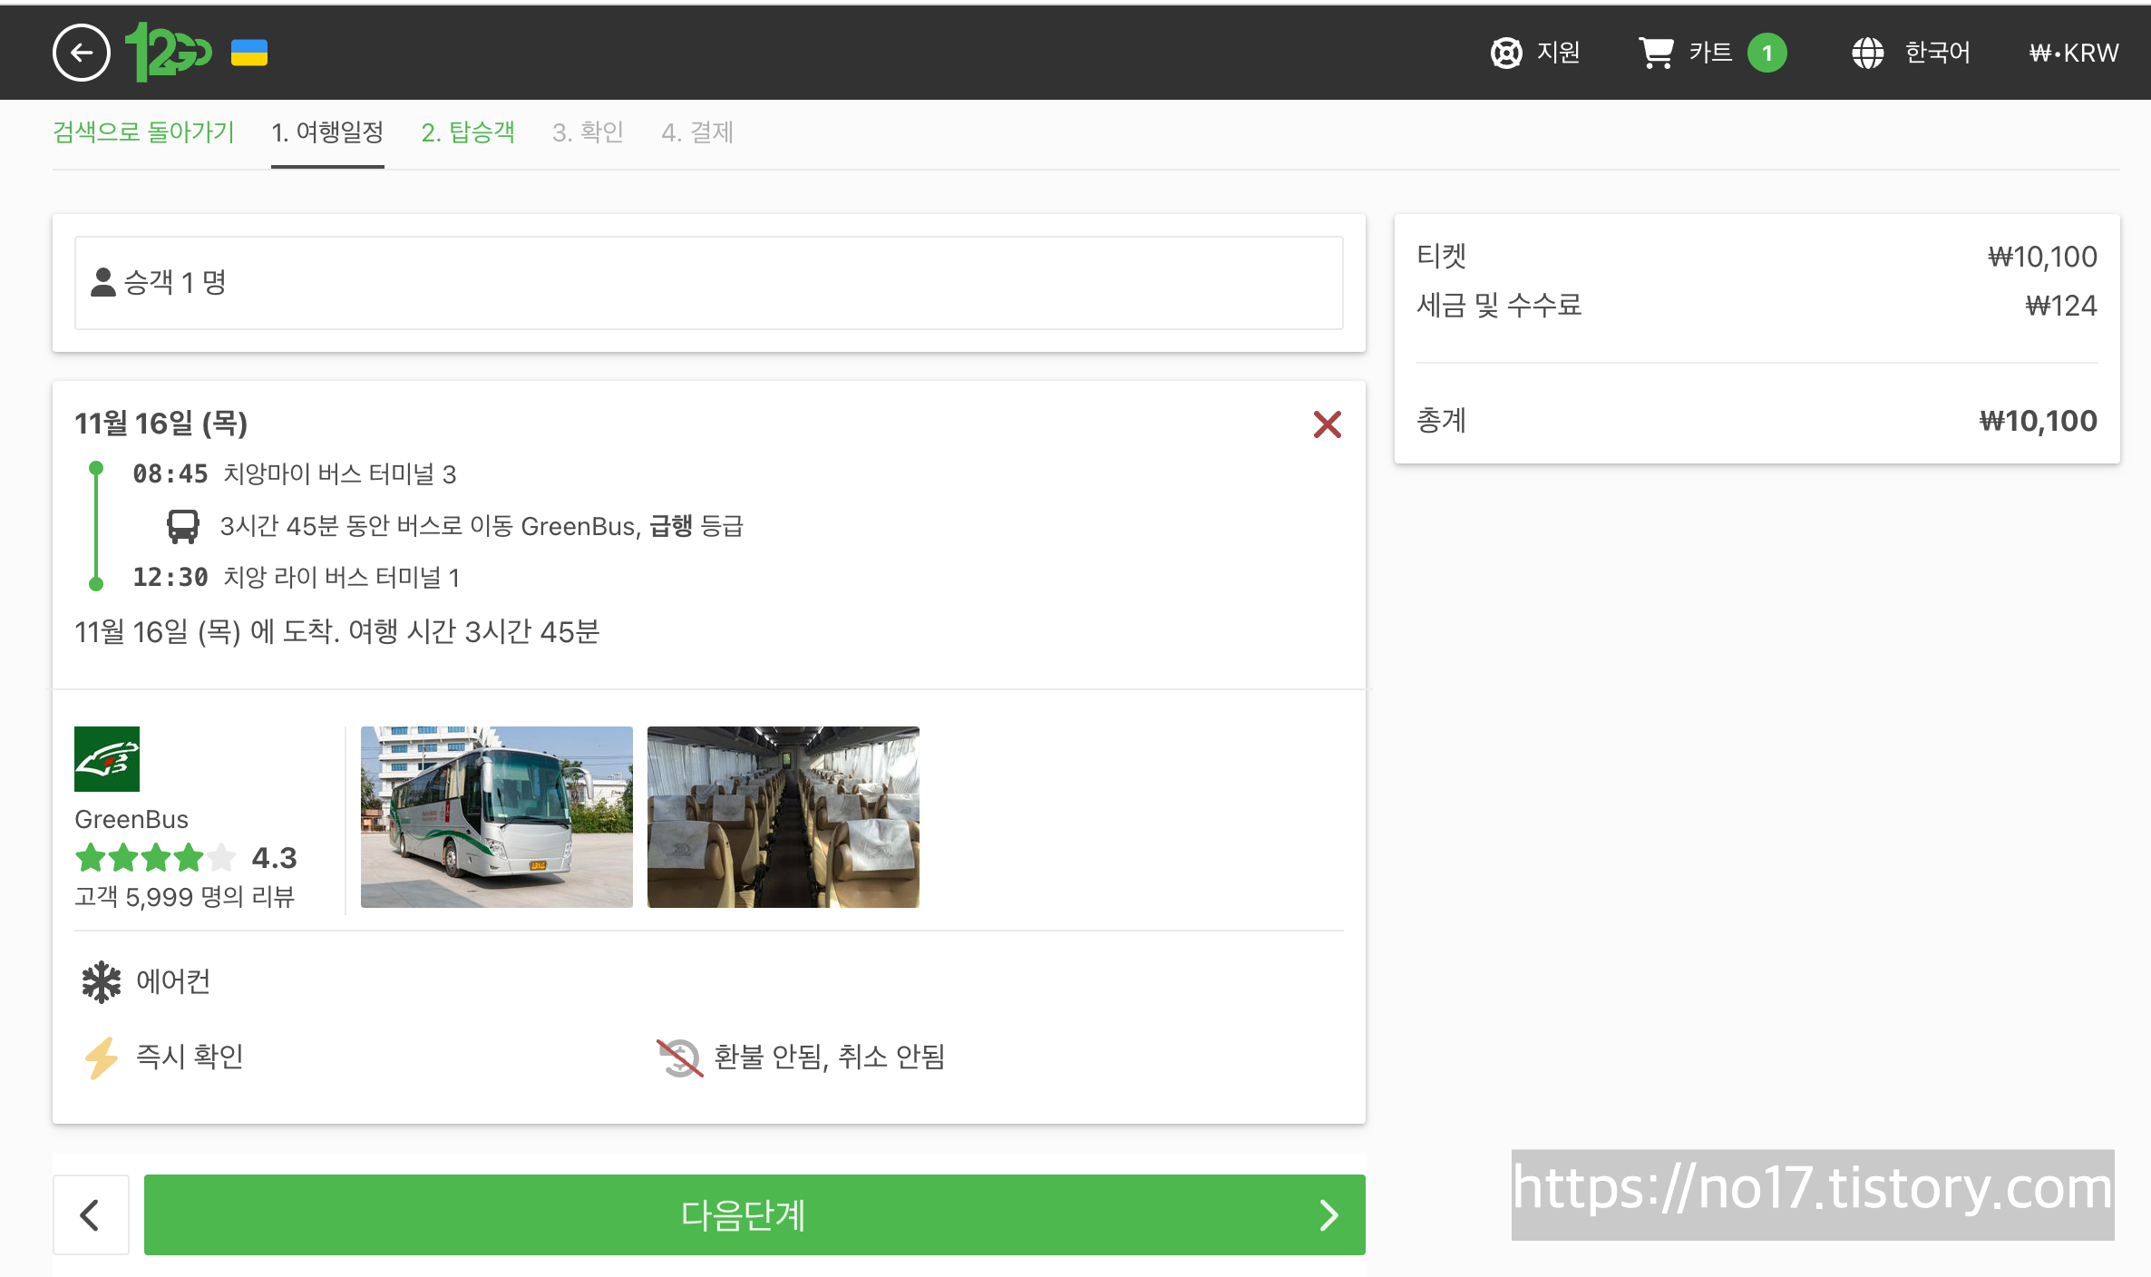Click the circular back arrow icon
The width and height of the screenshot is (2151, 1277).
[x=82, y=53]
